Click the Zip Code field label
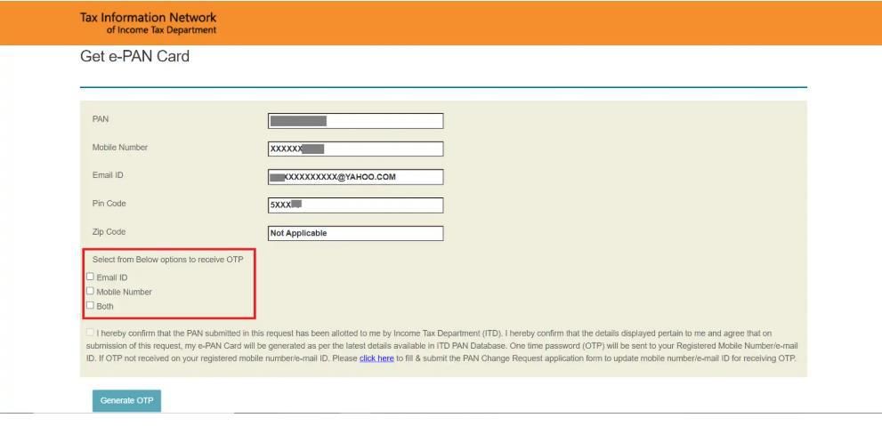Image resolution: width=882 pixels, height=426 pixels. (109, 232)
